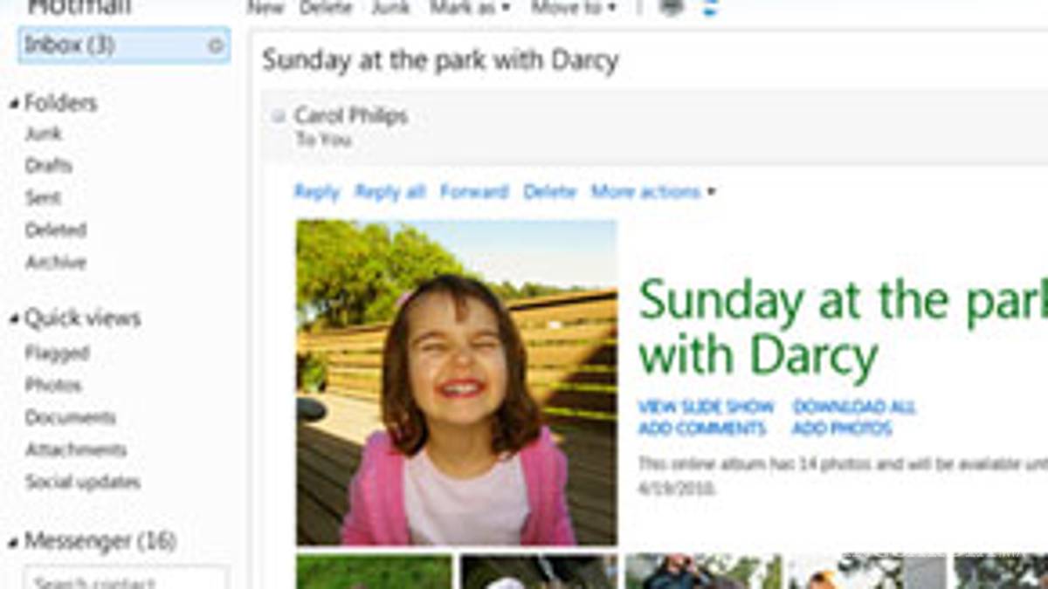
Task: Click the Forward link
Action: tap(474, 192)
